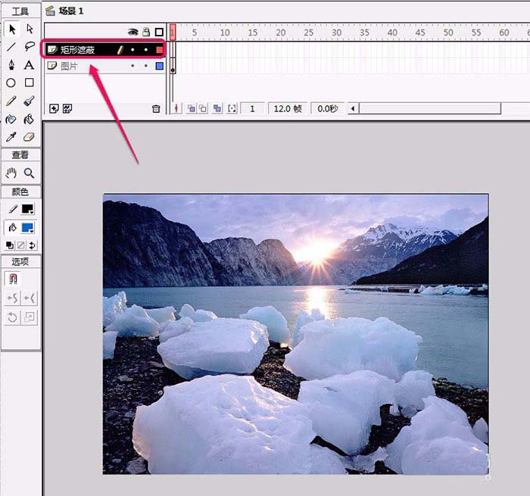Lock all layers using the padlock header icon
The height and width of the screenshot is (496, 530).
[x=146, y=32]
